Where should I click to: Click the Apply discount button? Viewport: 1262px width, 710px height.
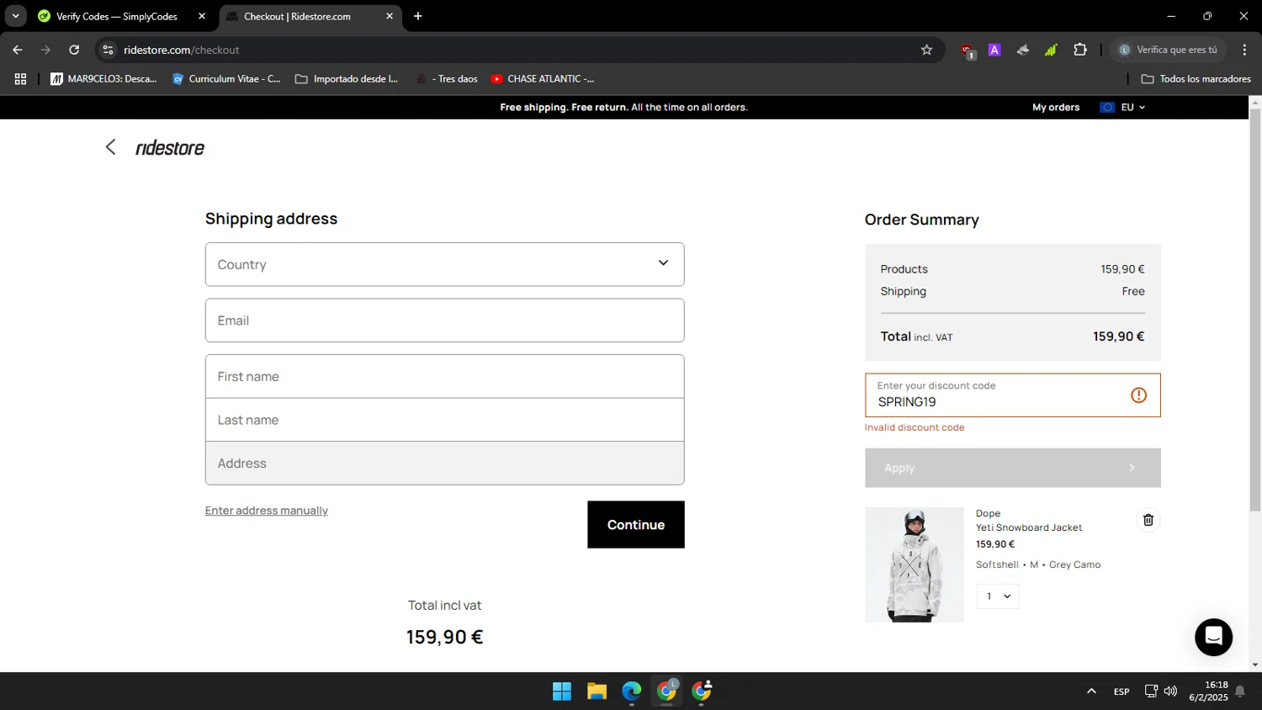[x=1013, y=468]
